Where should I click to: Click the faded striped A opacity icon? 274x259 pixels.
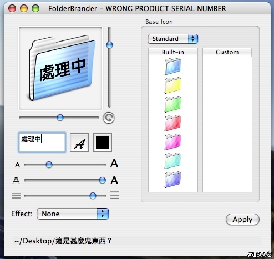point(16,180)
